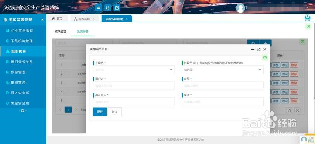Screen dimensions: 315x144
Task: Open the 附角色 dropdown
Action: [x=223, y=70]
